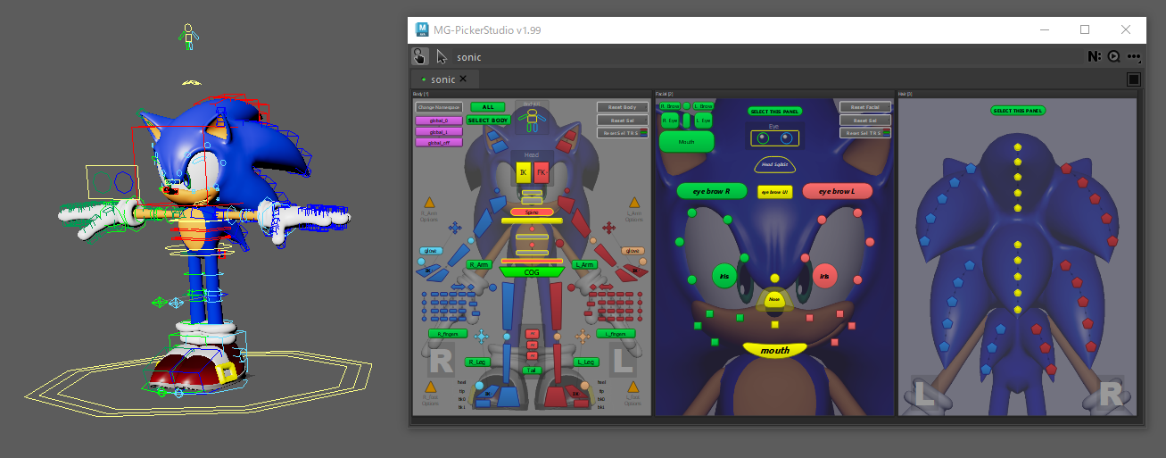Open L_foot Options orange triangle
Screen dimensions: 1166x458
(x=633, y=387)
